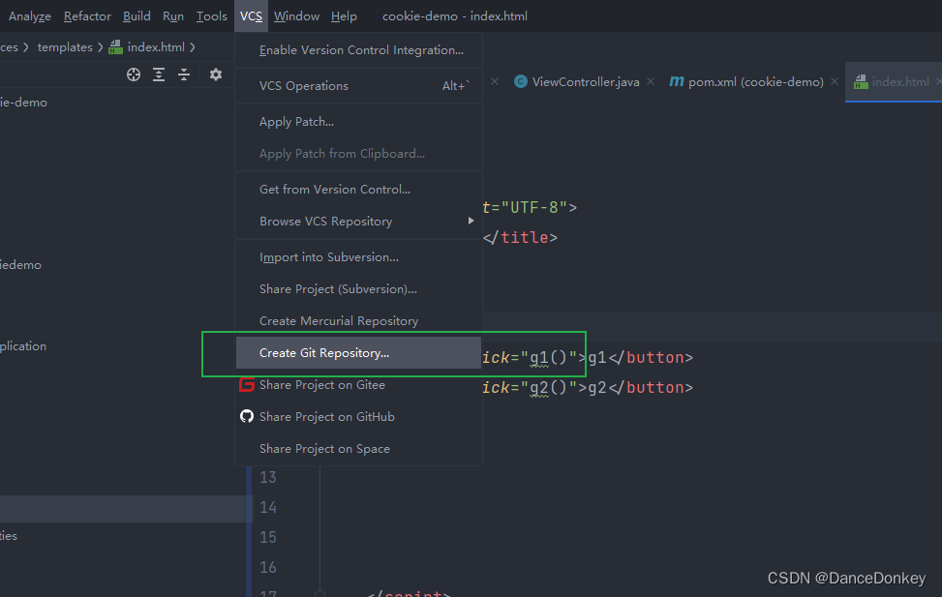
Task: Click the GitHub octocat icon in VCS menu
Action: (247, 416)
